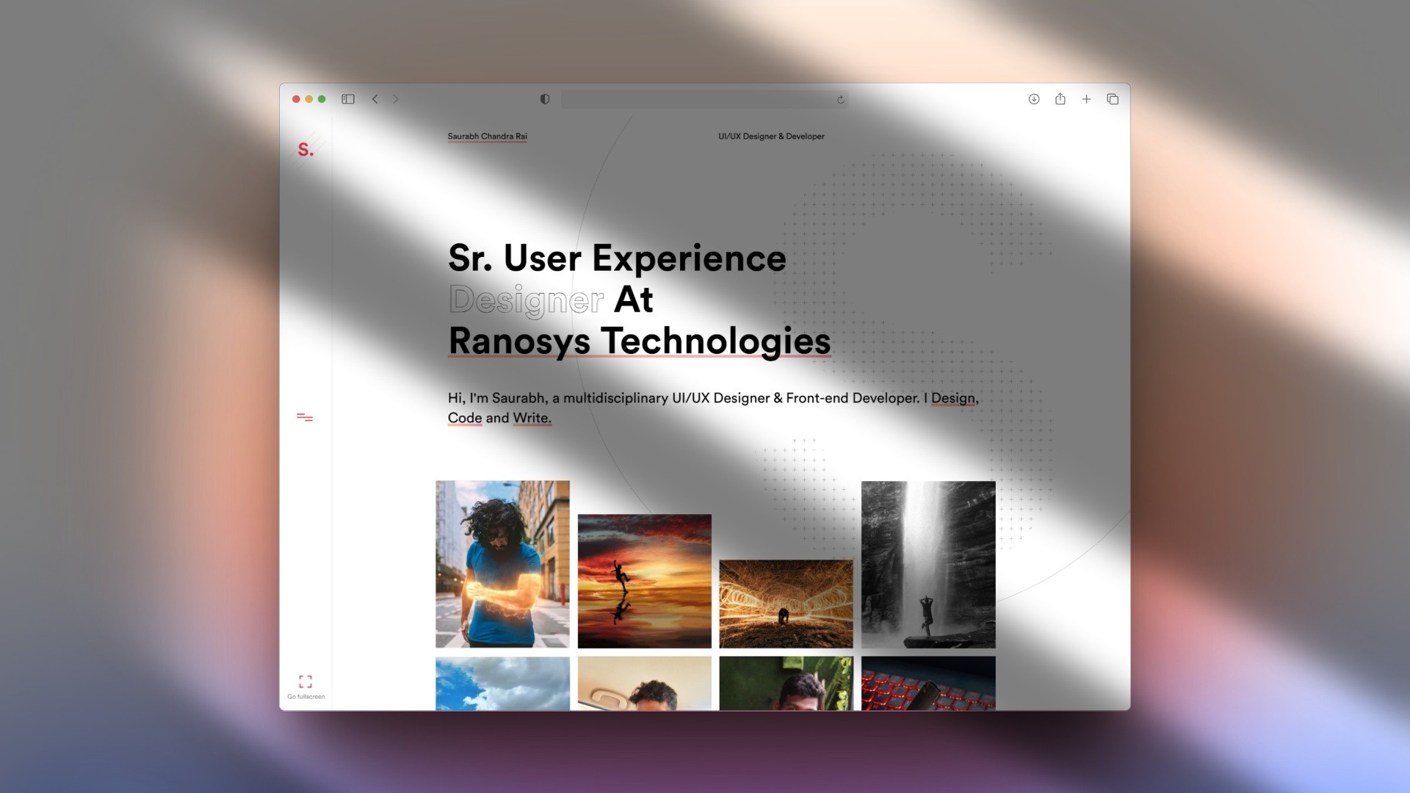Click the outlined Designer word
The image size is (1410, 793).
527,300
